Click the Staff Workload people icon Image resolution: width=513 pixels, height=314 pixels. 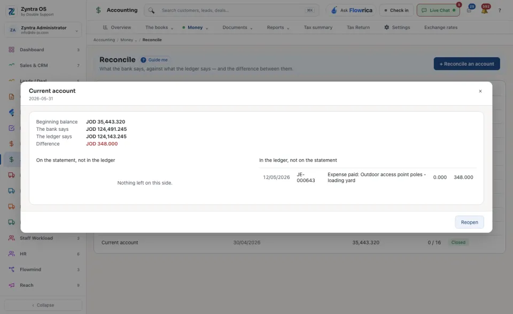[x=11, y=238]
